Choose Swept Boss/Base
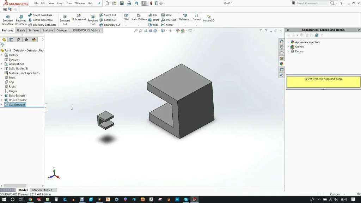Screen dimensions: 361x203 [x=40, y=15]
